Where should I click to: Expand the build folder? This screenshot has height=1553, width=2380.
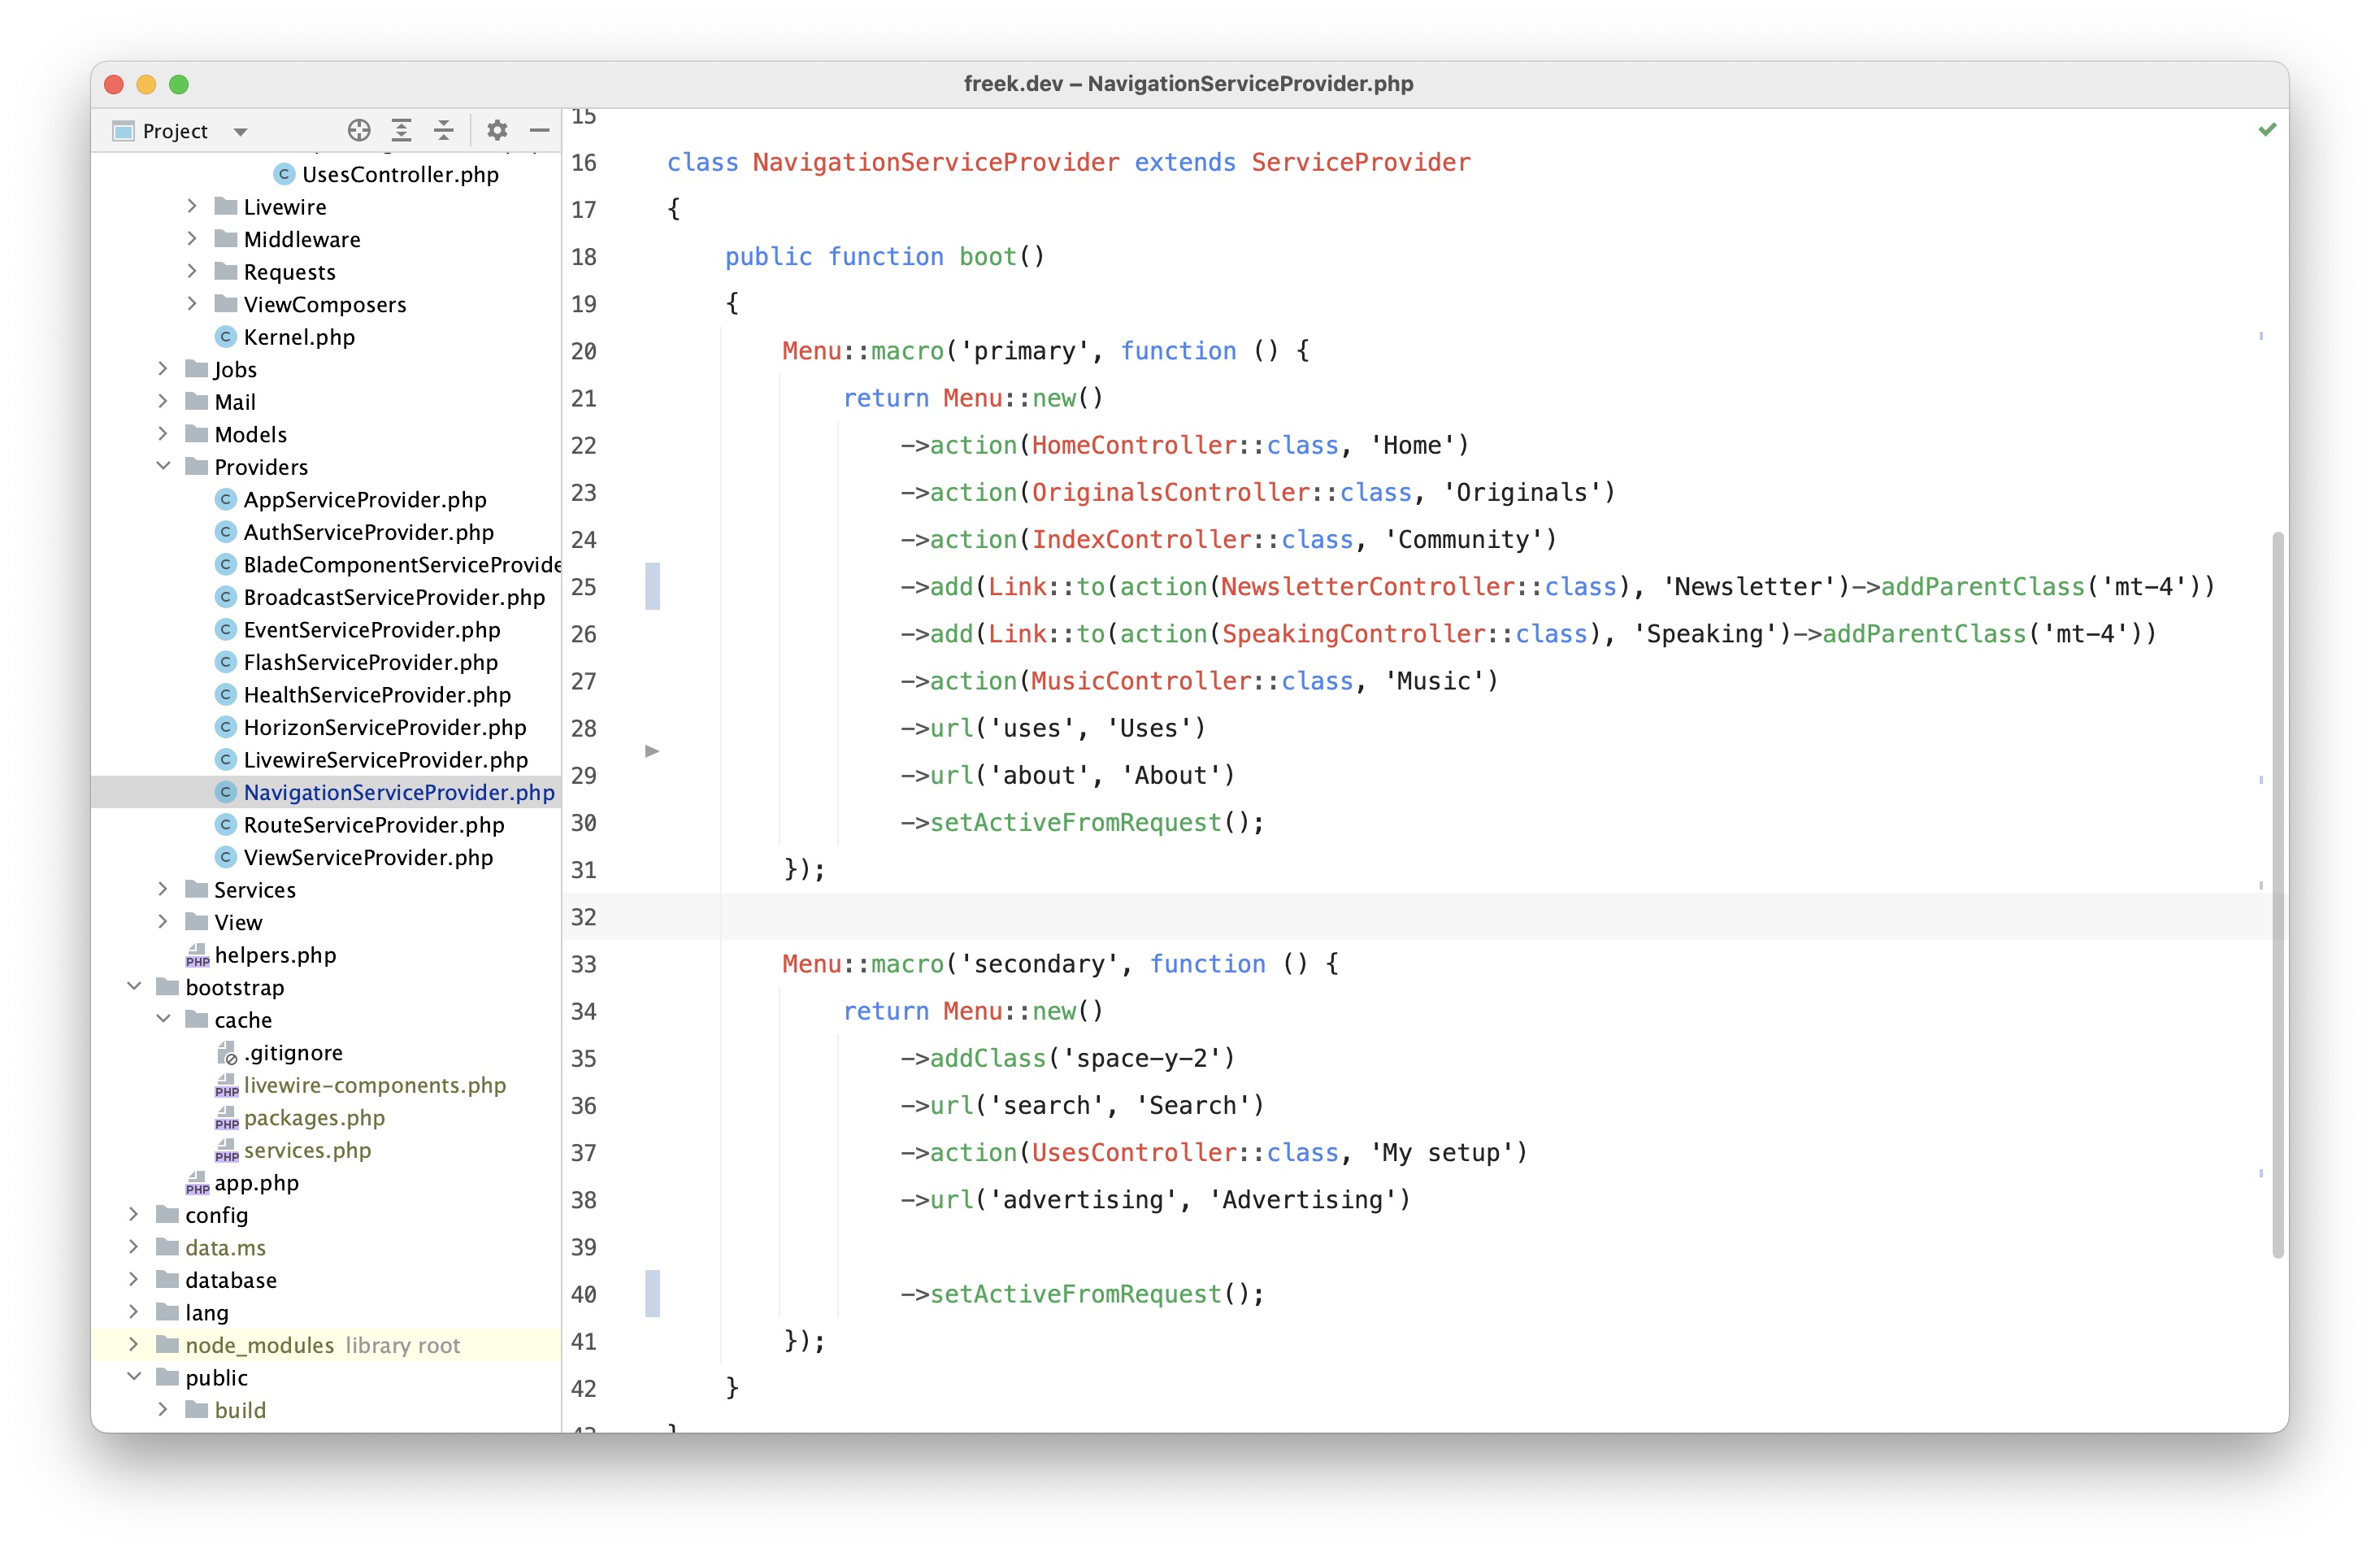click(163, 1409)
